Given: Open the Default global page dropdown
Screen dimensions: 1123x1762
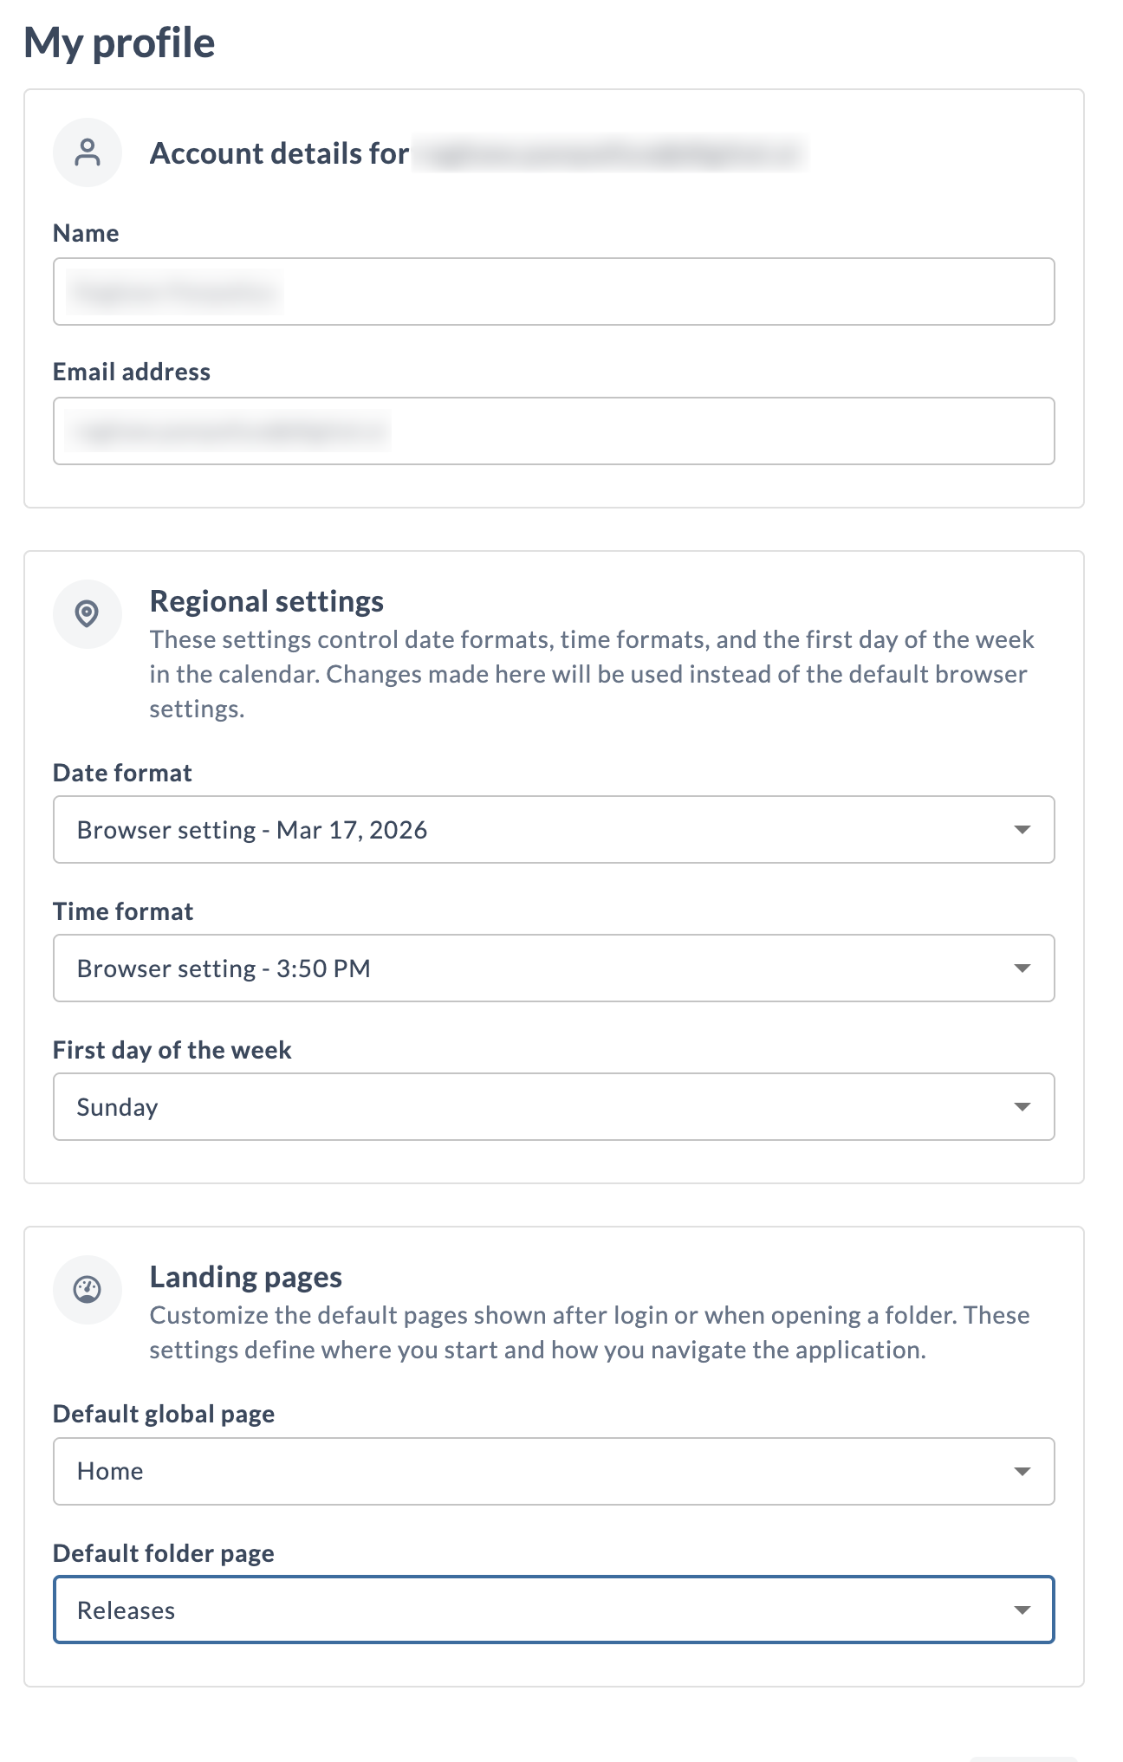Looking at the screenshot, I should click(554, 1471).
